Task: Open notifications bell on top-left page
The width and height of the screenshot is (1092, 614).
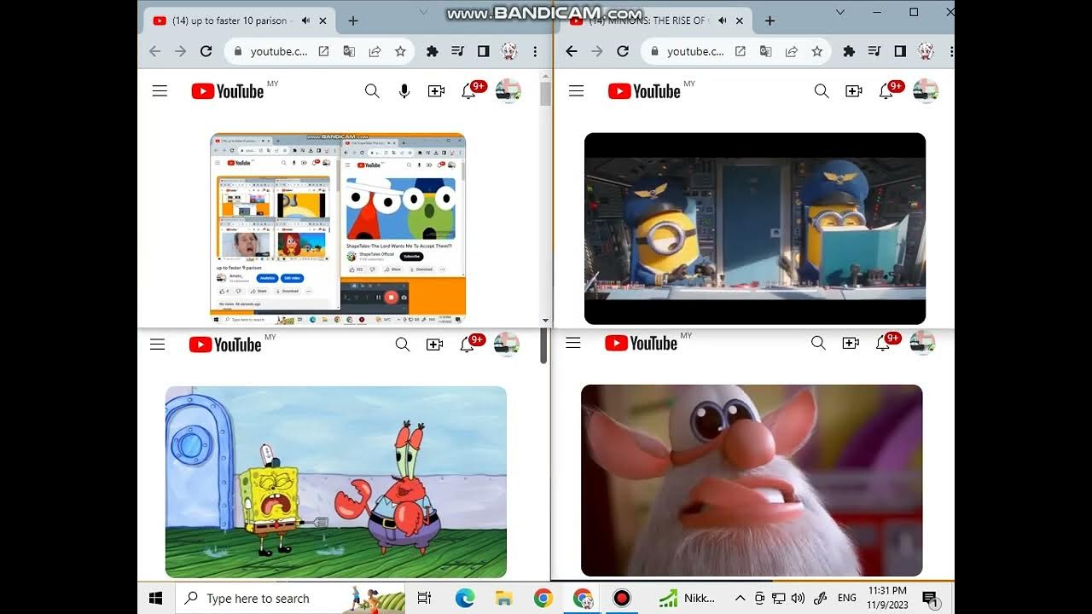Action: coord(468,91)
